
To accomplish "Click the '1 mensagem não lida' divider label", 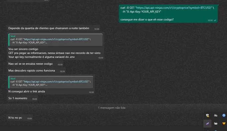I will point(112,108).
